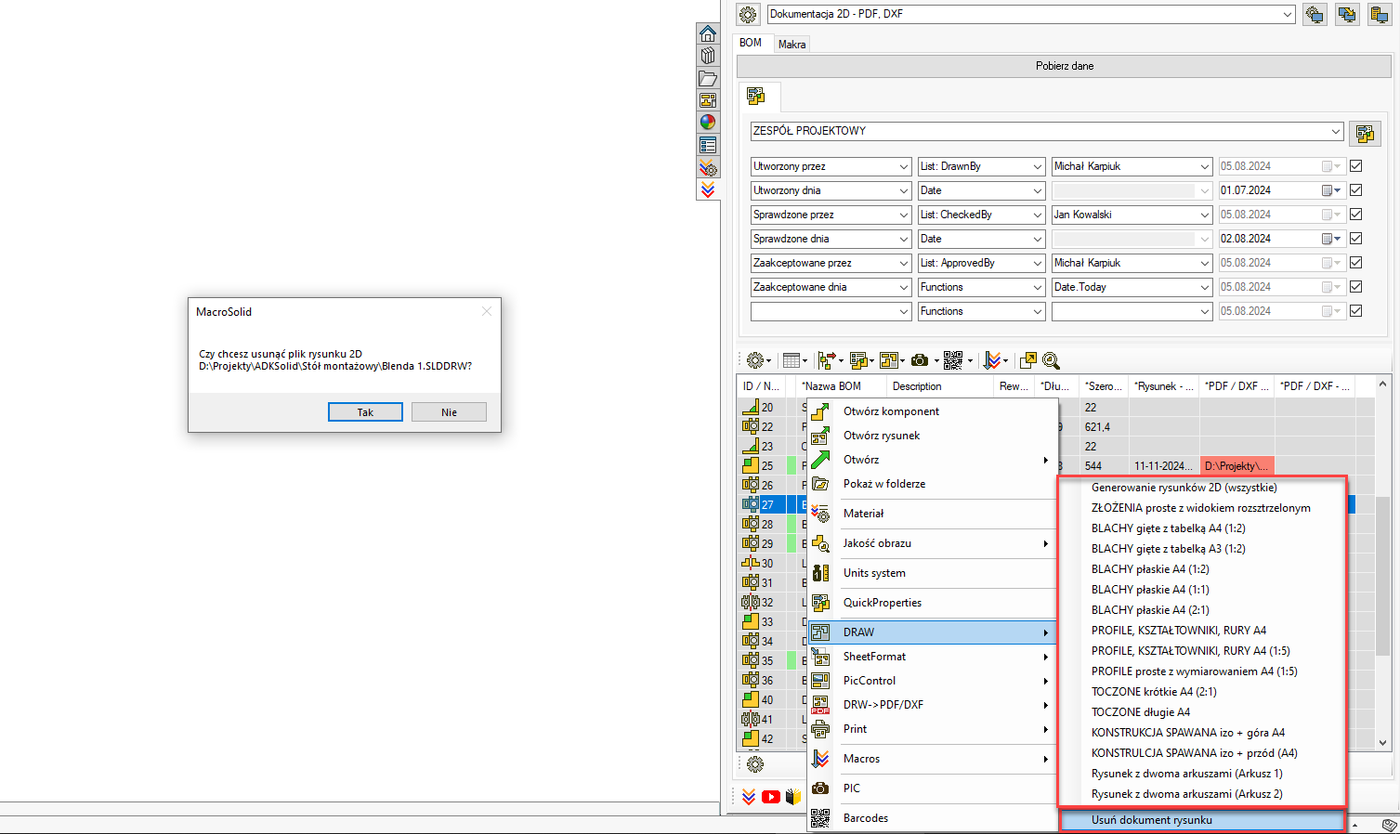Viewport: 1400px width, 834px height.
Task: Select row 25 in the BOM list
Action: tap(767, 466)
